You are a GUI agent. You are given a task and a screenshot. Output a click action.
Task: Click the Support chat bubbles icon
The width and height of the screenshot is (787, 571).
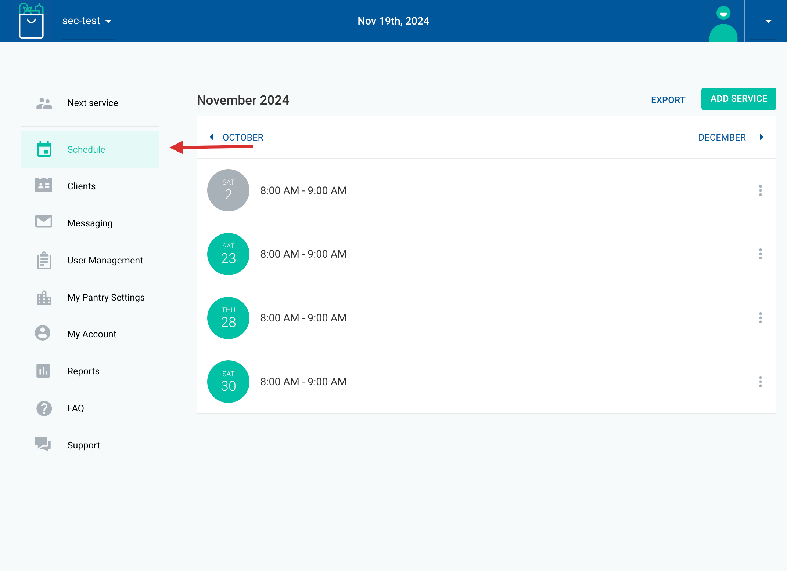point(43,444)
